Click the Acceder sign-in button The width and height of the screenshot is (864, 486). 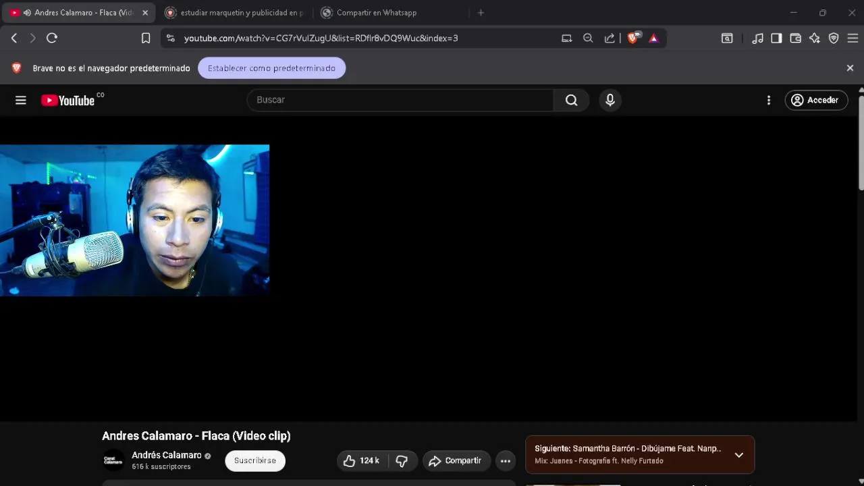[x=815, y=100]
